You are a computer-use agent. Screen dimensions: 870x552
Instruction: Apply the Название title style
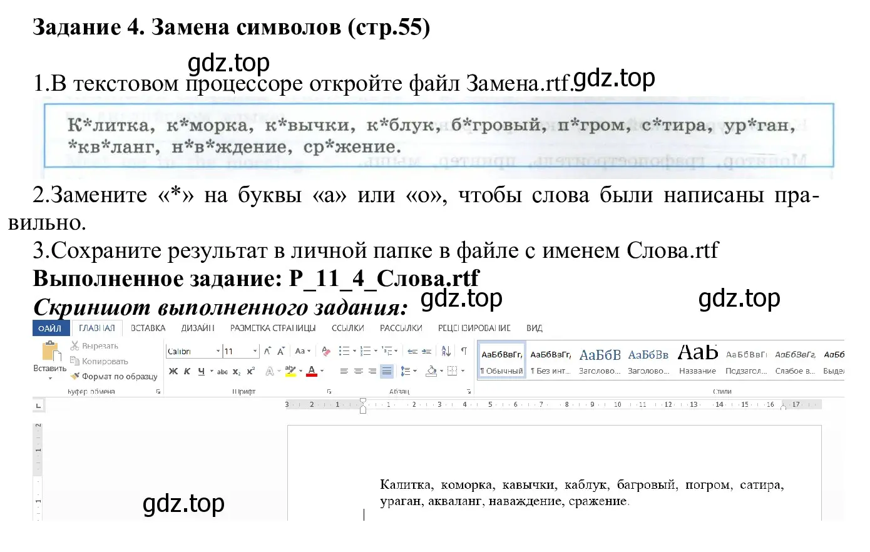[697, 361]
